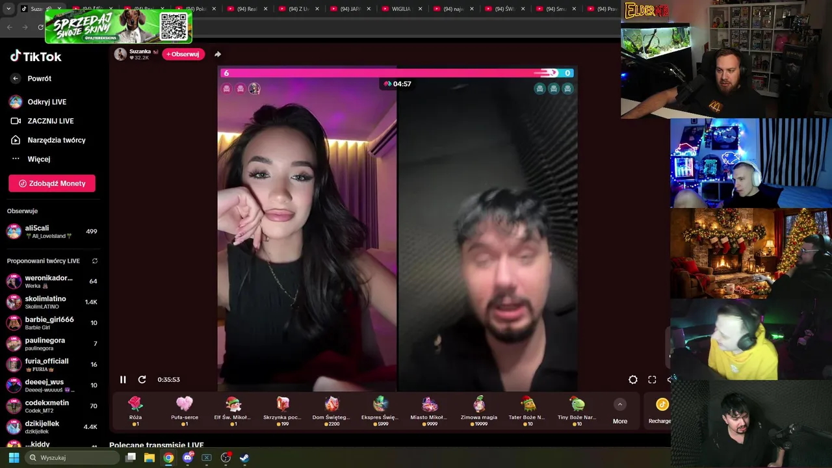Open followed account ali5cali
Viewport: 832px width, 468px height.
click(x=52, y=231)
